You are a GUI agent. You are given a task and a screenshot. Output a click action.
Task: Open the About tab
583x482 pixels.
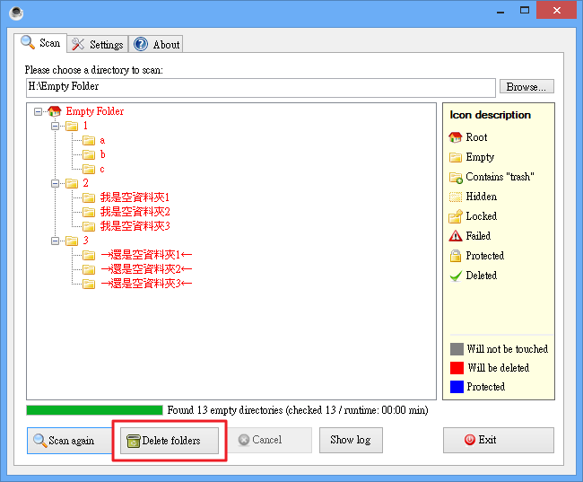coord(156,44)
